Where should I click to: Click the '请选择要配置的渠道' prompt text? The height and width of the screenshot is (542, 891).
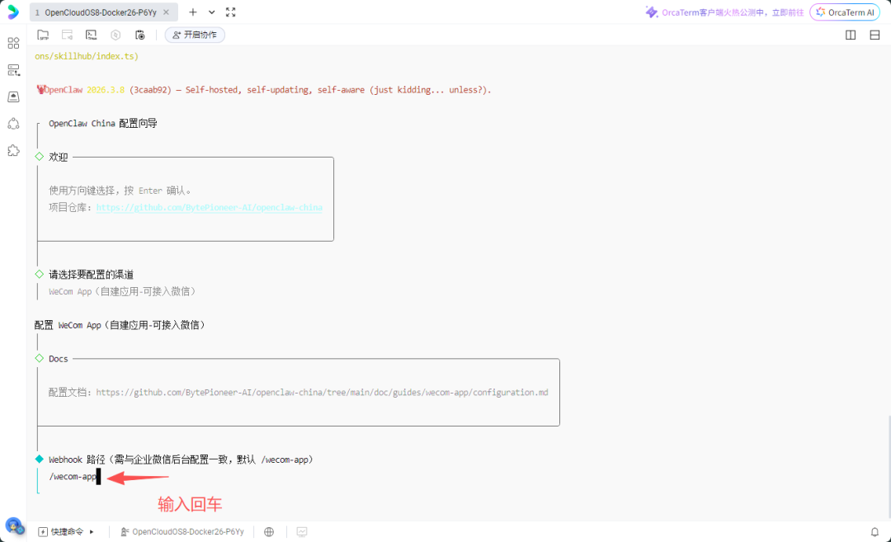(91, 275)
